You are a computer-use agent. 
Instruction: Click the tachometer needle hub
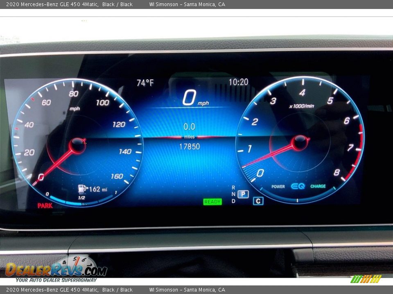pos(300,142)
